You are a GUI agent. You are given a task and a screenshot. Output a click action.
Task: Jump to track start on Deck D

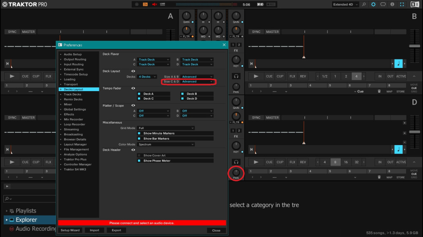click(251, 149)
